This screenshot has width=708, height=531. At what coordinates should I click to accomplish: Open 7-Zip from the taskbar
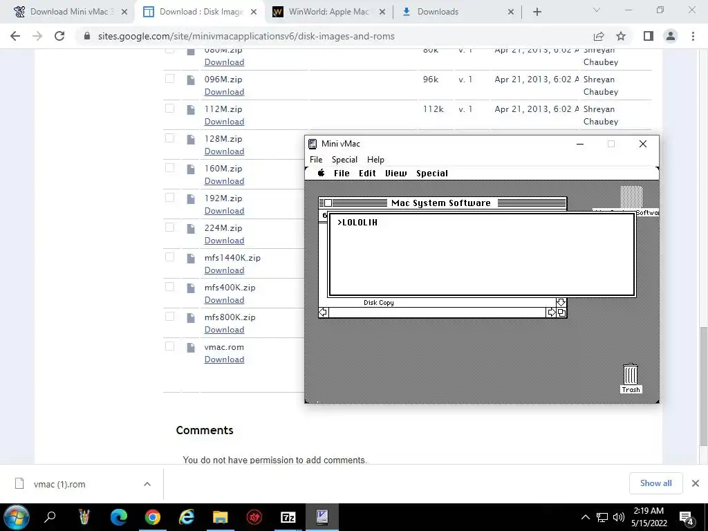(288, 517)
